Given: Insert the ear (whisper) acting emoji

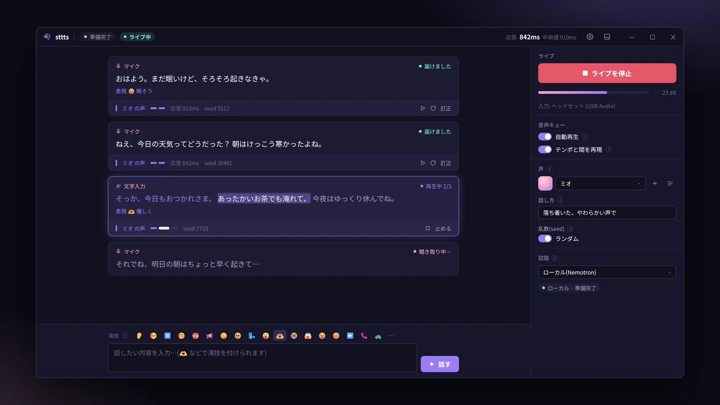Looking at the screenshot, I should [x=139, y=336].
